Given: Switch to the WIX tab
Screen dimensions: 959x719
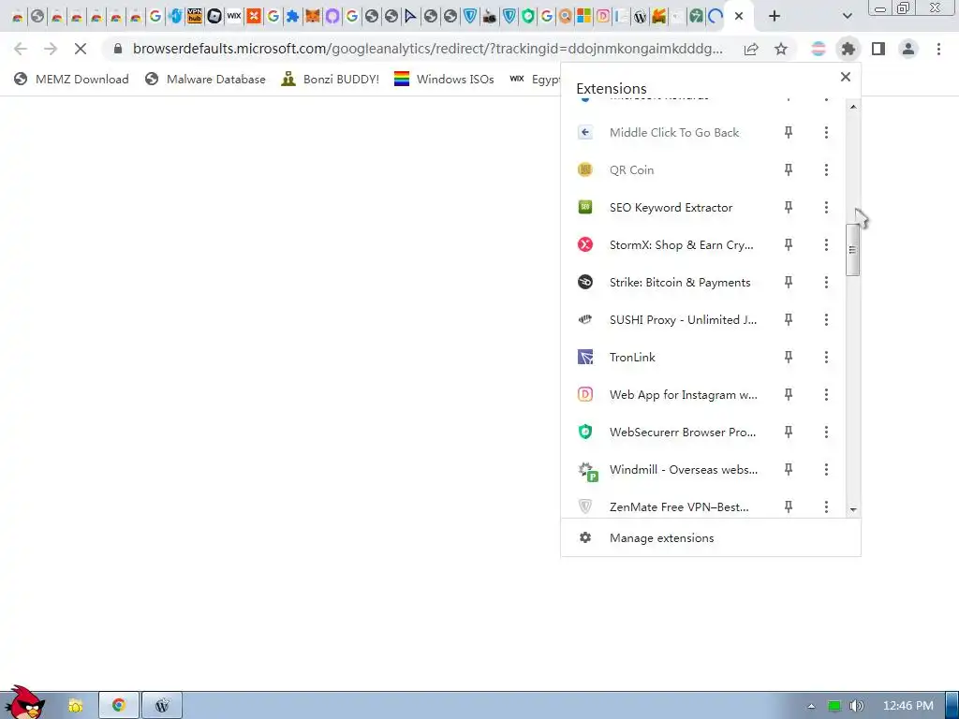Looking at the screenshot, I should pos(233,16).
